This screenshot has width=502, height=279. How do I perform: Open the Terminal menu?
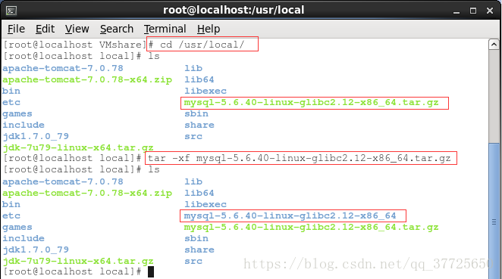tap(165, 29)
